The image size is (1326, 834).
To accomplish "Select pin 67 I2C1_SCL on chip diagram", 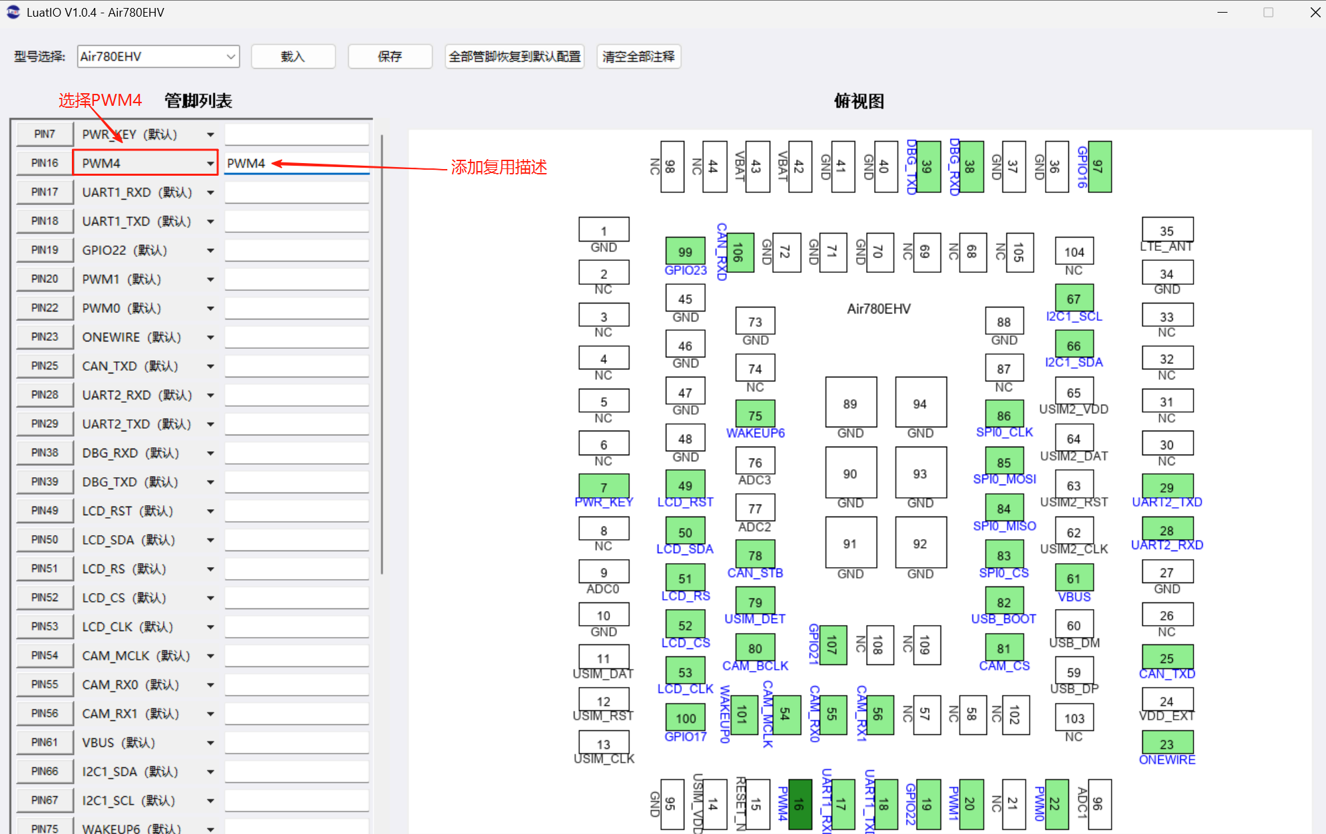I will click(1074, 298).
